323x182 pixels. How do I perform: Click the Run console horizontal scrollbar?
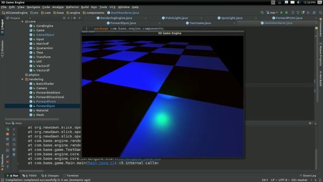pyautogui.click(x=31, y=171)
